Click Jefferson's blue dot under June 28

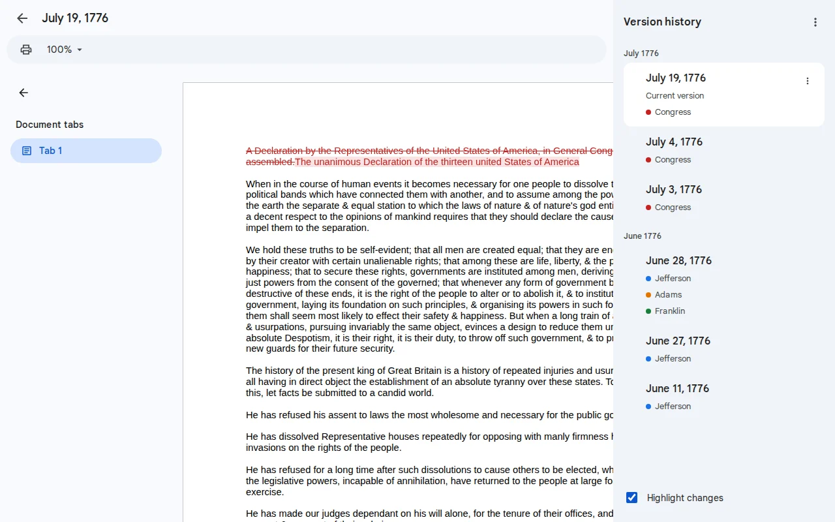pyautogui.click(x=648, y=279)
